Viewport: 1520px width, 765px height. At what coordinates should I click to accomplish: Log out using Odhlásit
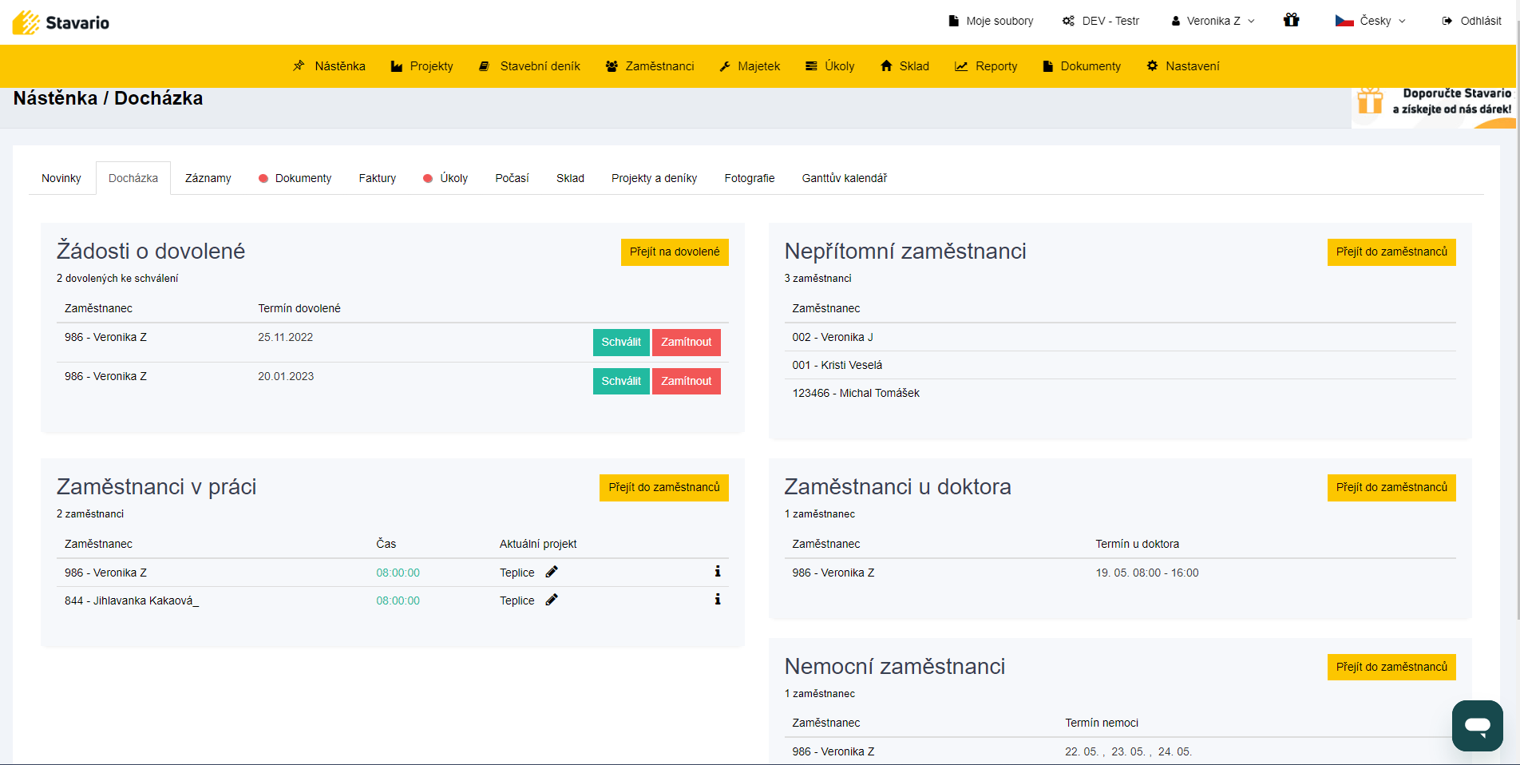(1471, 21)
